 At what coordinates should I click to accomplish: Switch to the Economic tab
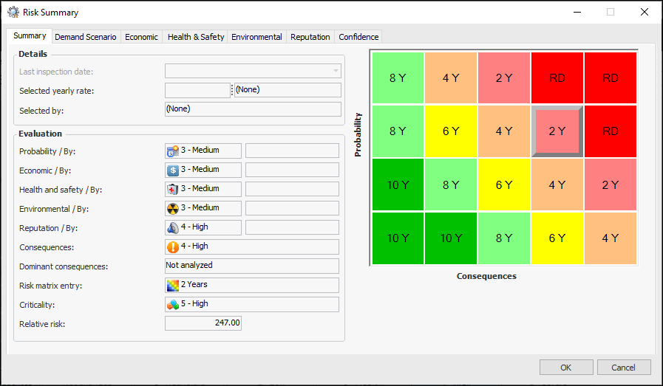(x=141, y=37)
